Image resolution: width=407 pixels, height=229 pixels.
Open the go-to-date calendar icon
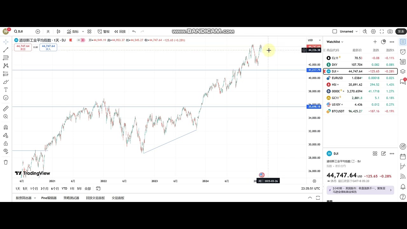tap(98, 189)
